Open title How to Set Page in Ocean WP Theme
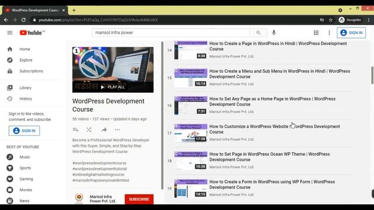 (269, 157)
